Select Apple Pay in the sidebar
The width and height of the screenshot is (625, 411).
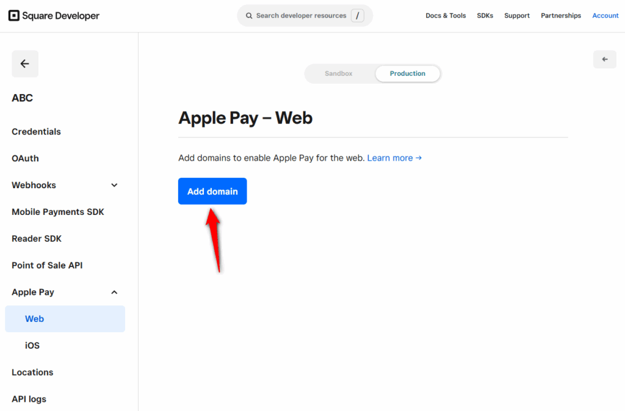[33, 292]
